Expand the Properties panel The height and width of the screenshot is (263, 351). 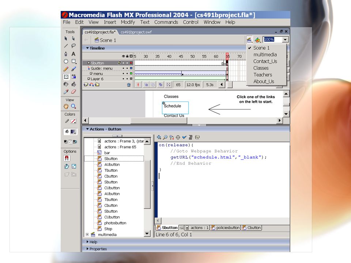point(87,249)
